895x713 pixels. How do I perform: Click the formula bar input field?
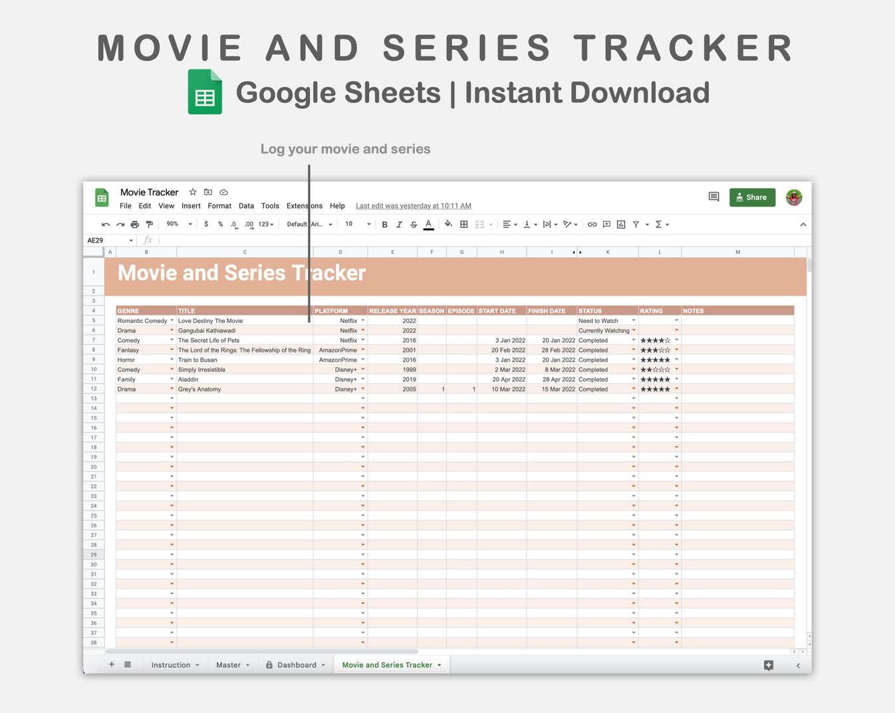(266, 240)
